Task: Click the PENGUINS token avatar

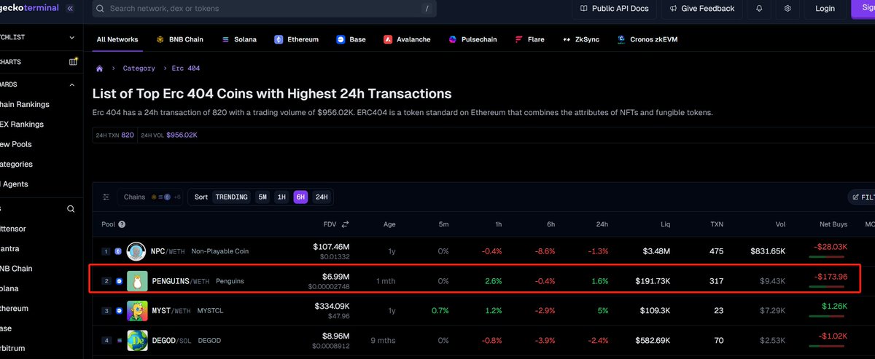Action: click(137, 280)
